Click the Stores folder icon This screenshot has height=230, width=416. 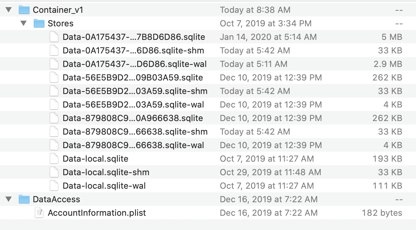click(39, 23)
